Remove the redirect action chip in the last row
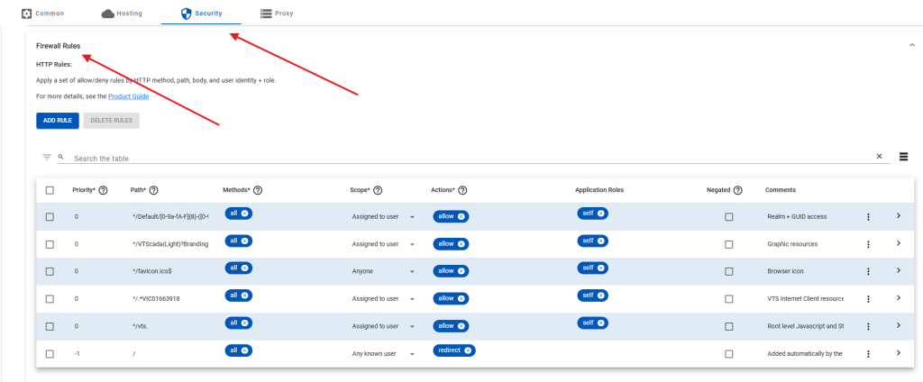 [469, 350]
